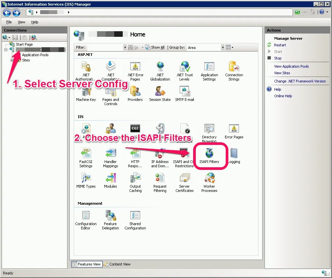
Task: Switch to Content View tab
Action: coord(117,264)
